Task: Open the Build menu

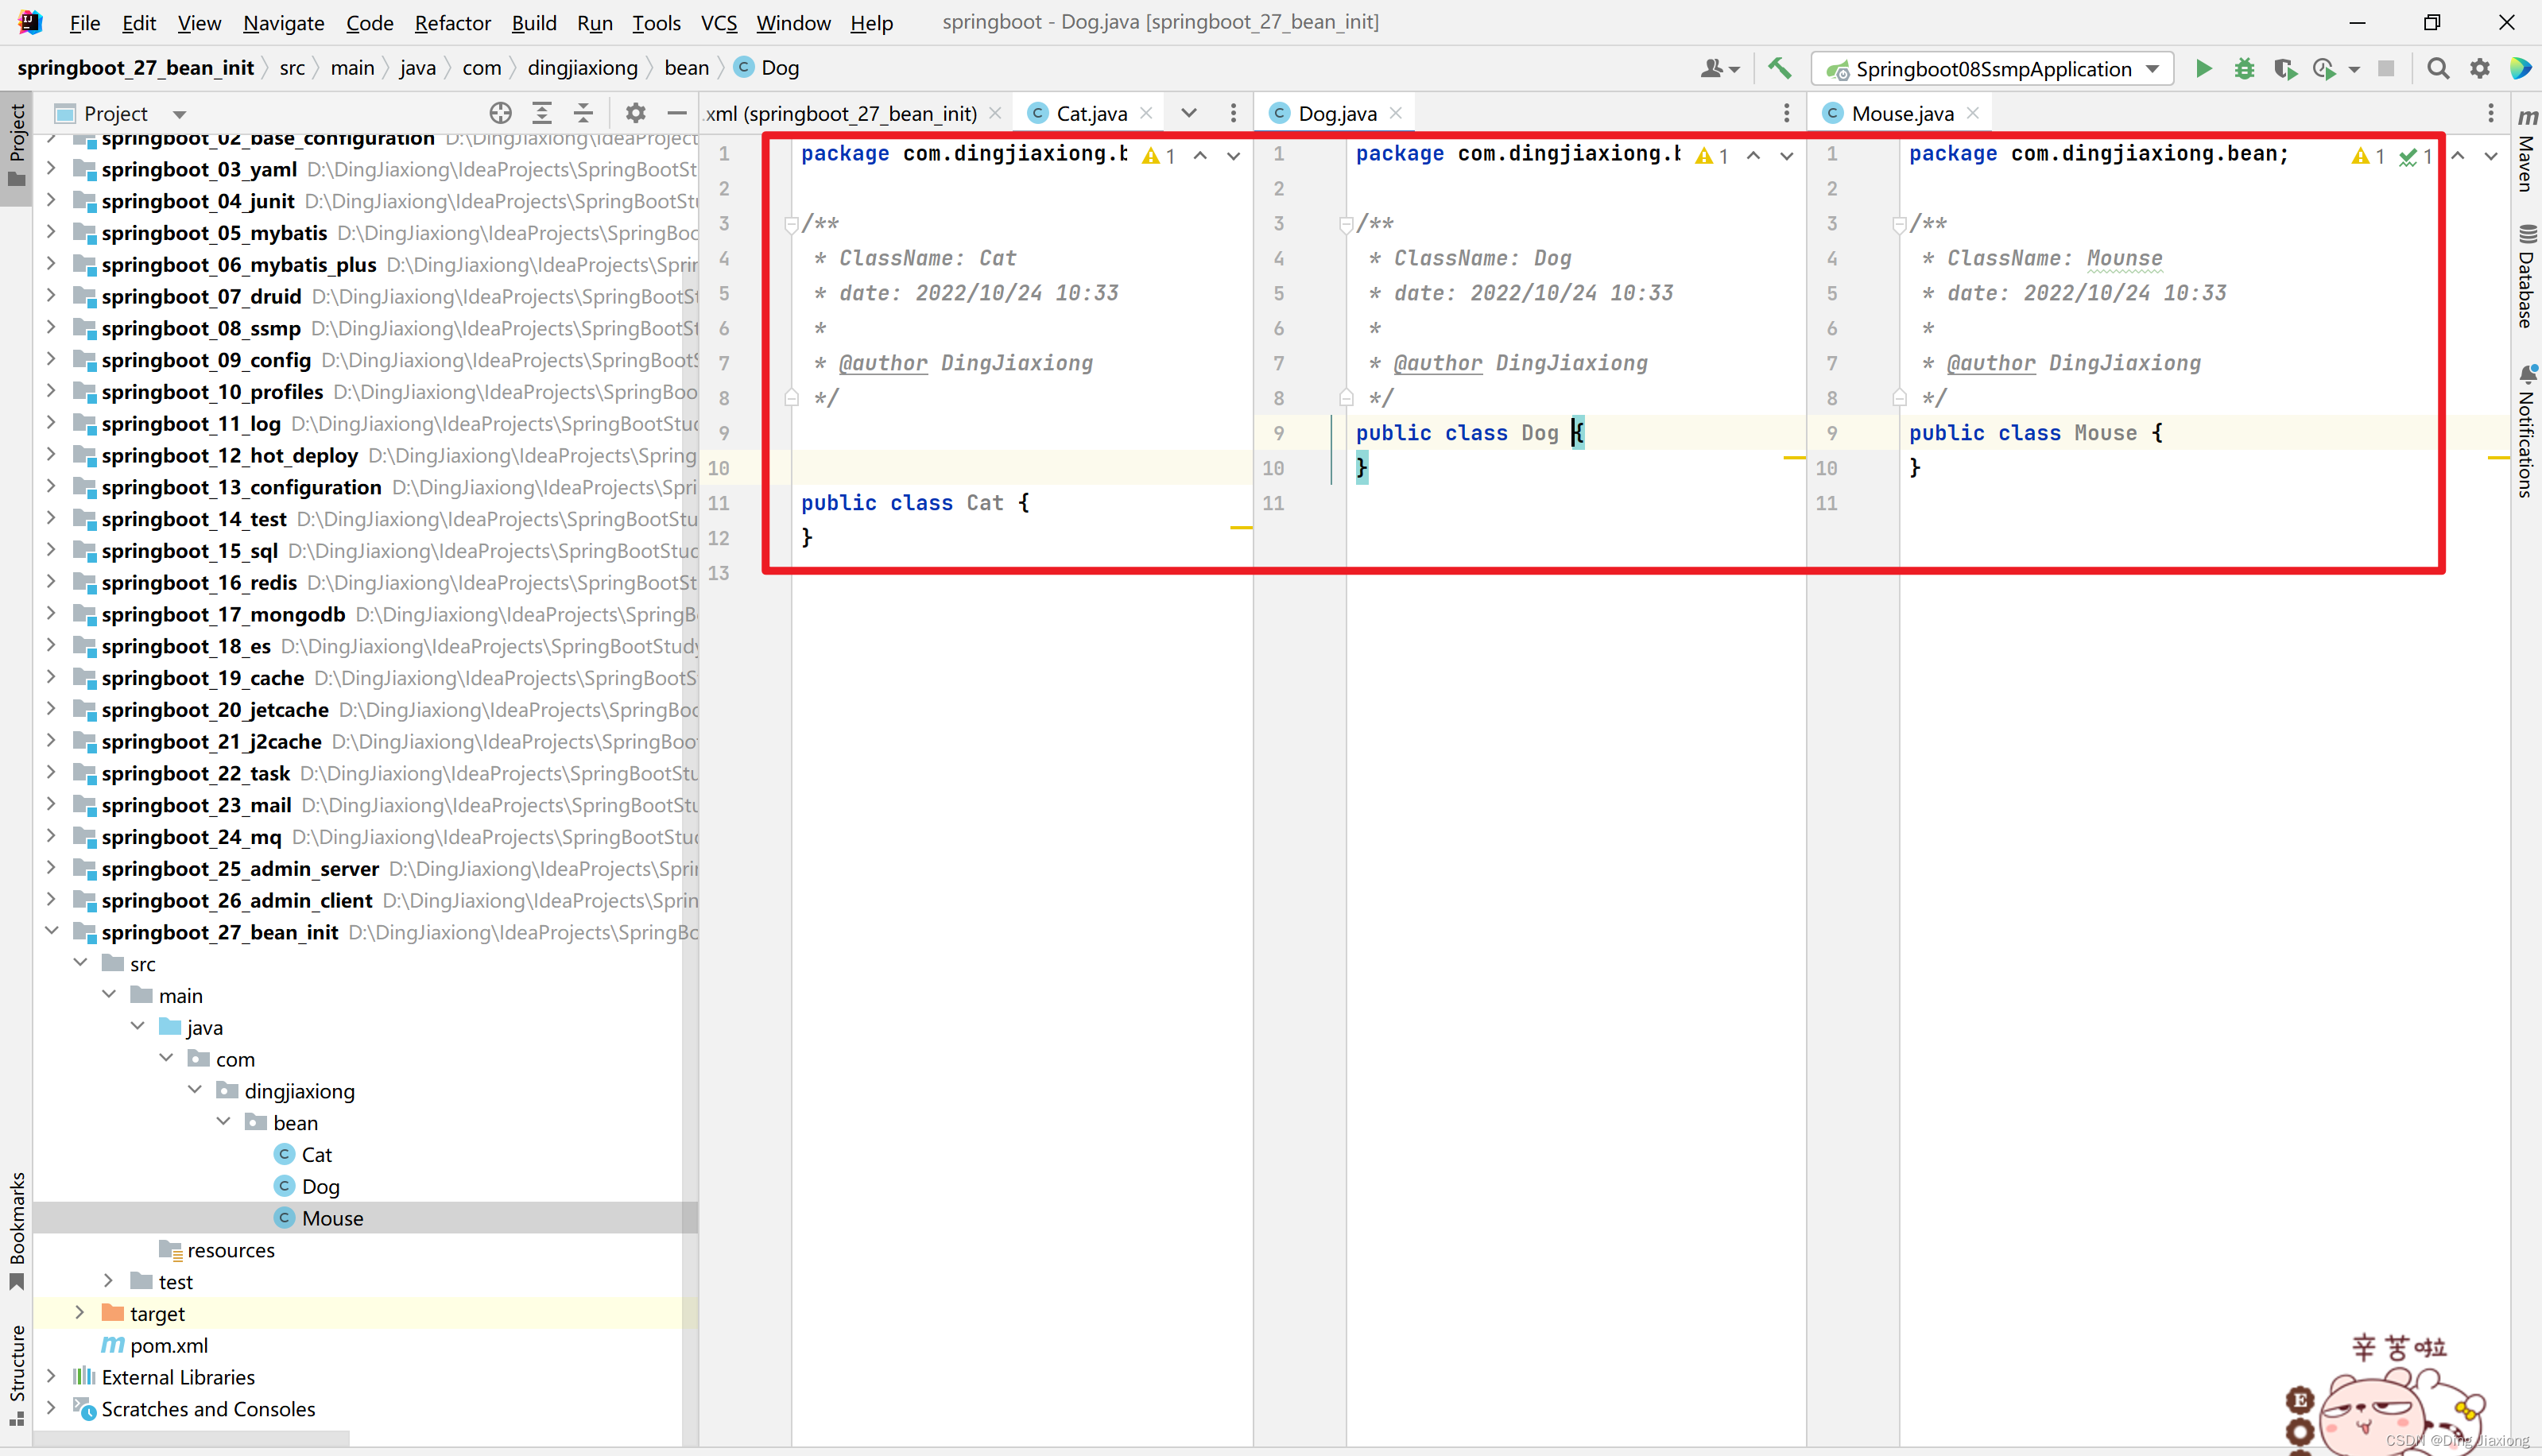Action: 534,22
